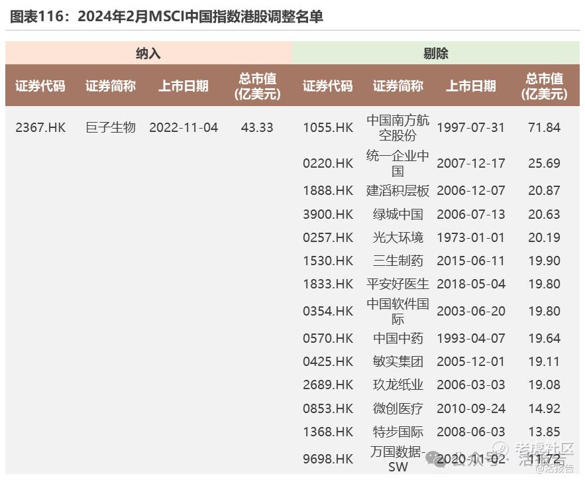Click the name '平安好医生'
The image size is (585, 482).
[398, 284]
